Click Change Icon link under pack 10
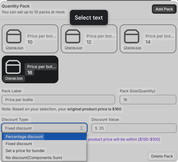178x162 pixels. point(15,47)
